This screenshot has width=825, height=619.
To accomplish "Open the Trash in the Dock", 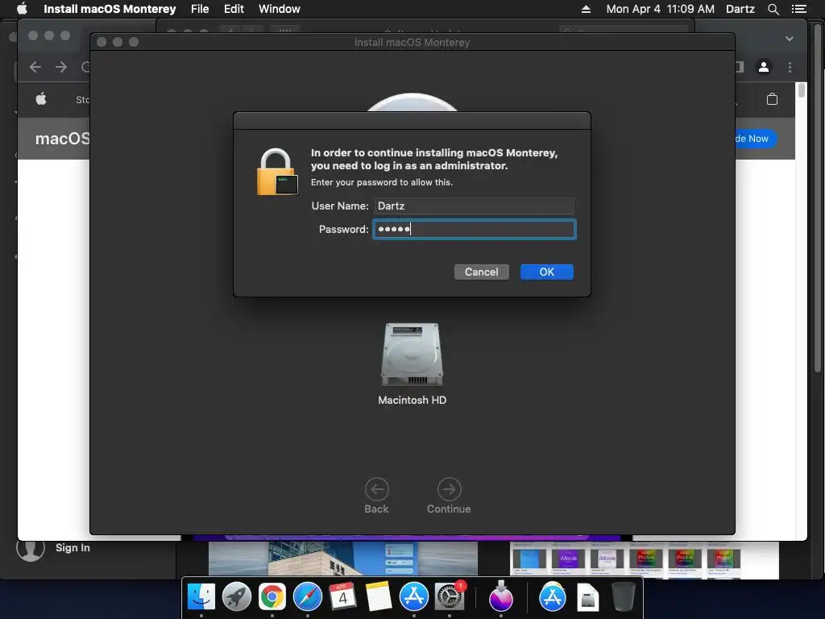I will point(624,597).
